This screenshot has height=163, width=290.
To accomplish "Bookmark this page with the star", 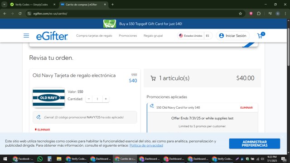I will pyautogui.click(x=240, y=14).
